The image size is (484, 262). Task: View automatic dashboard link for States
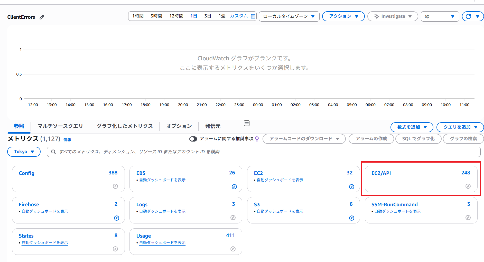[x=45, y=243]
